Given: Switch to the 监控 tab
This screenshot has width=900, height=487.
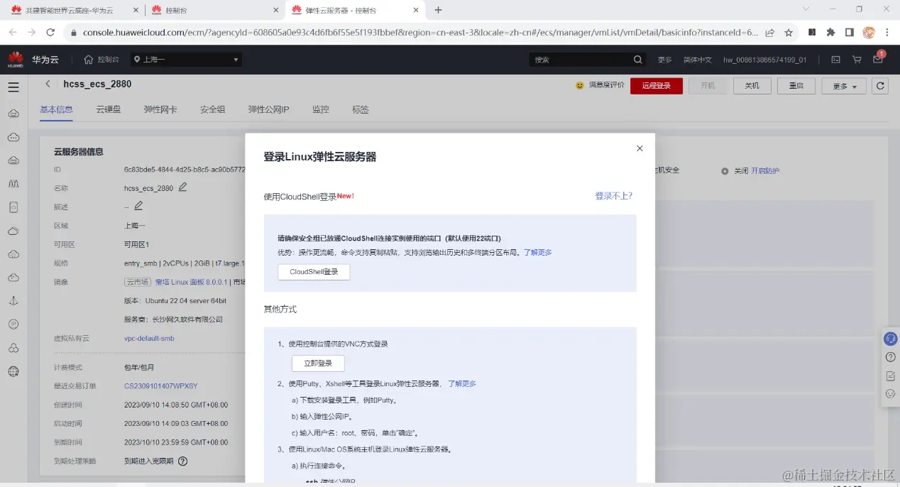Looking at the screenshot, I should click(319, 109).
